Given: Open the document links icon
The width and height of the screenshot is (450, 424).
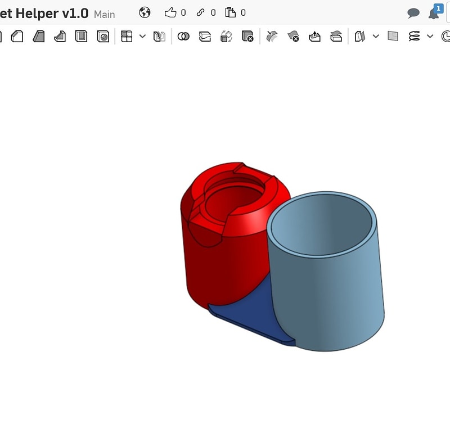Looking at the screenshot, I should pyautogui.click(x=200, y=12).
